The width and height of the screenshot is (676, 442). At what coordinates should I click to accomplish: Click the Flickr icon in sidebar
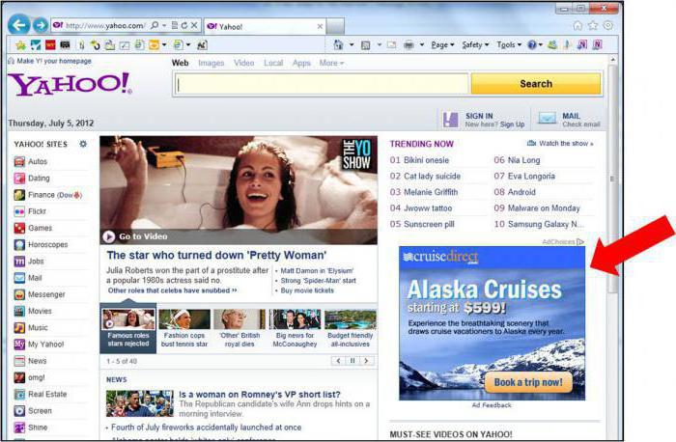[x=19, y=211]
